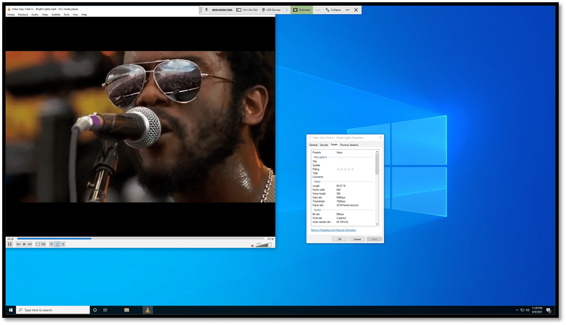Screen dimensions: 566x325
Task: Open USB Devices in remote toolbar
Action: click(271, 10)
